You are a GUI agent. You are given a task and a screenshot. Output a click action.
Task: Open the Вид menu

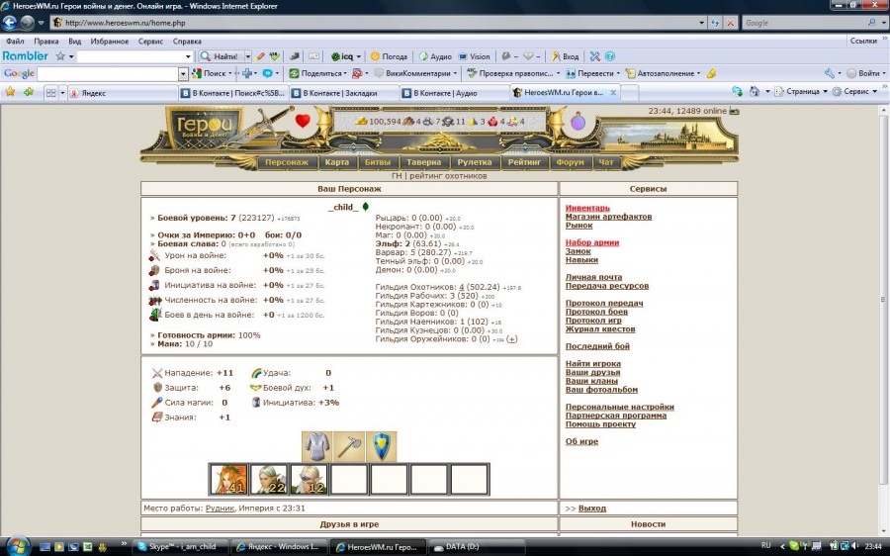(x=75, y=41)
